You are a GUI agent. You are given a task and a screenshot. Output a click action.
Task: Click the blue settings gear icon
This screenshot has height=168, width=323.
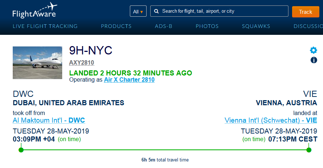coord(313,50)
